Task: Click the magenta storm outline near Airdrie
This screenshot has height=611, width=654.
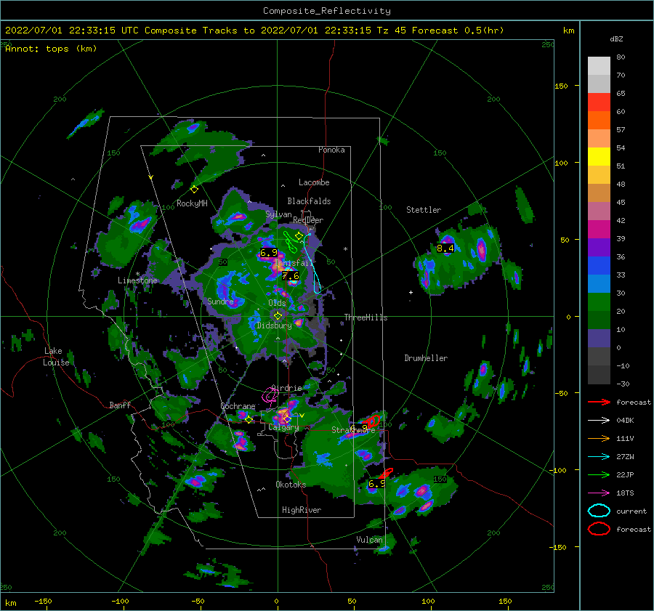Action: tap(270, 394)
